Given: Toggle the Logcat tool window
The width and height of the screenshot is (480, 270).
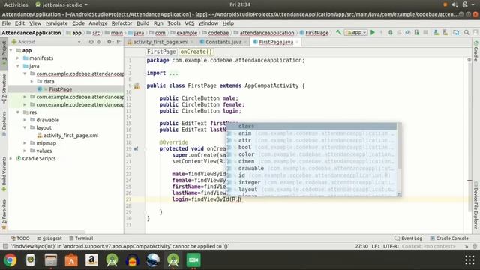Looking at the screenshot, I should pos(49,238).
